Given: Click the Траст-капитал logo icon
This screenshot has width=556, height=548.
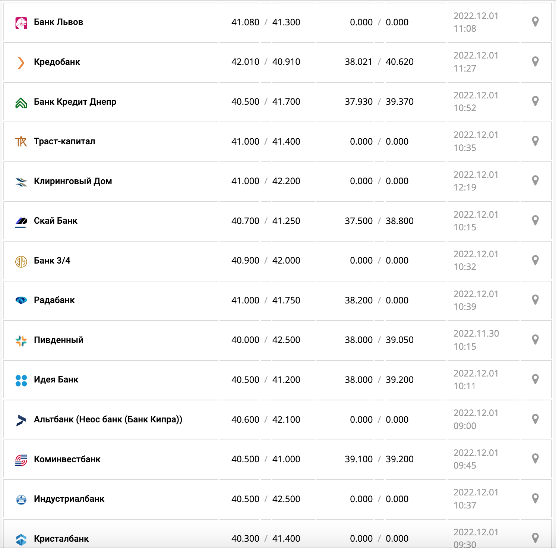Looking at the screenshot, I should (21, 142).
